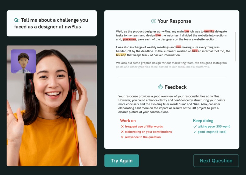
Task: Go to the Next Question
Action: pos(216,161)
